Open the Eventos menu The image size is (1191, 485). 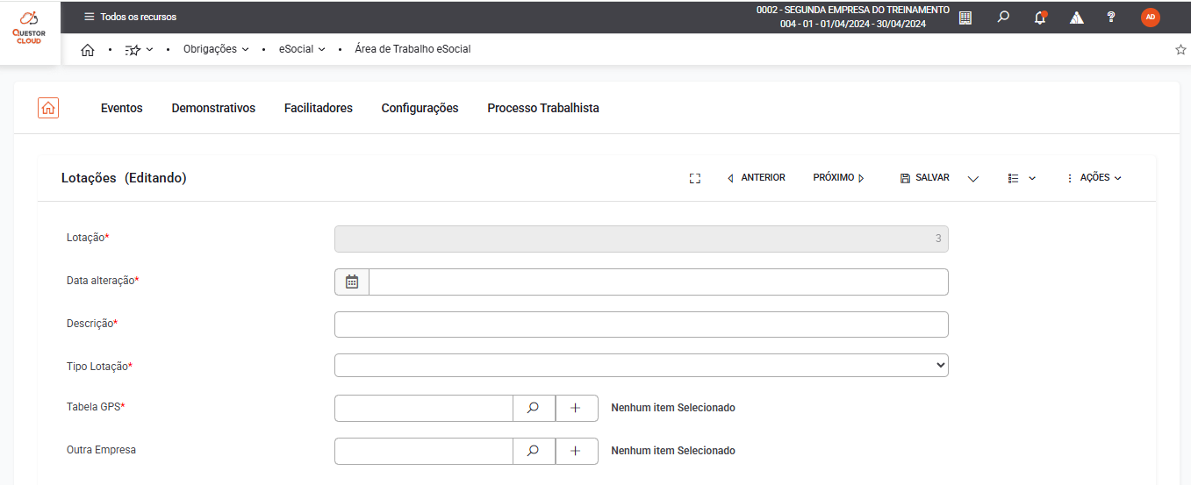[x=122, y=108]
